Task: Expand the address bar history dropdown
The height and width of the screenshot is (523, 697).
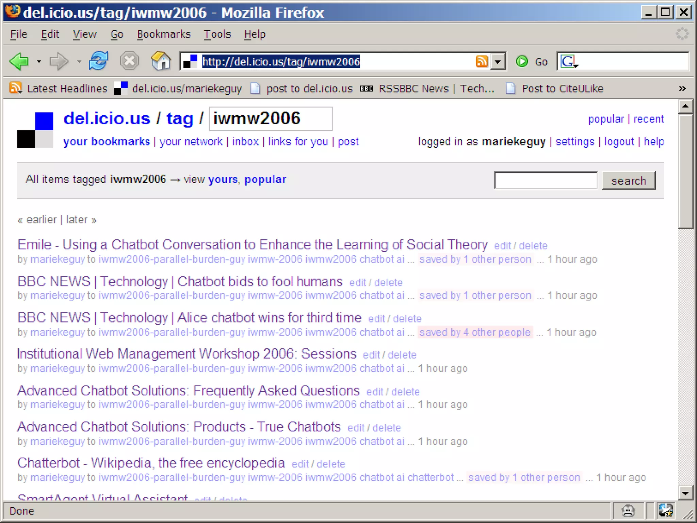Action: [498, 62]
